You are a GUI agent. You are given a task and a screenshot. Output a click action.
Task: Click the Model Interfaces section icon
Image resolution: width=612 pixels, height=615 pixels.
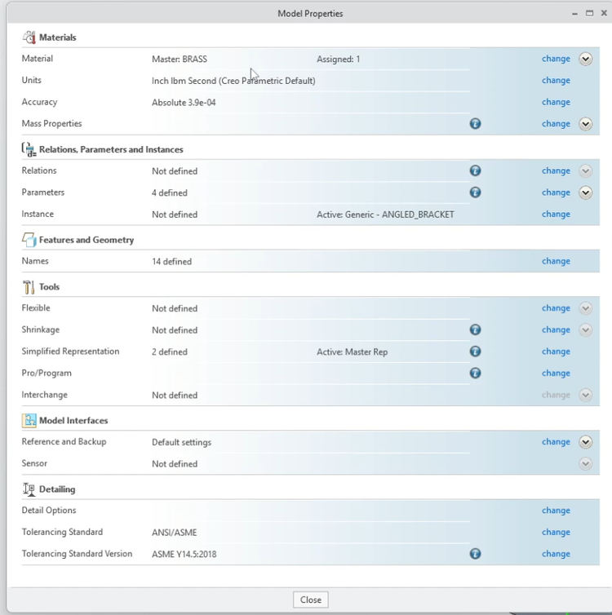click(x=29, y=420)
